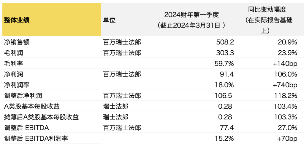Viewport: 304px width, 146px height.
Task: Click the 2024财年第一季度 column header
Action: pyautogui.click(x=191, y=20)
